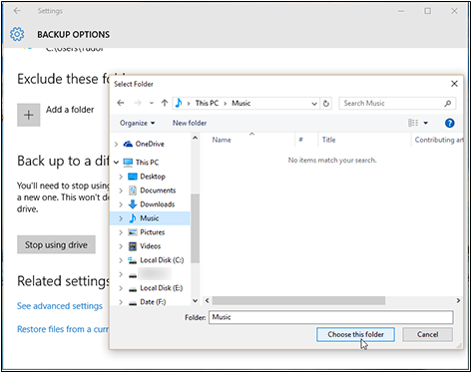Click the Back arrow in Select Folder dialog
472x373 pixels.
(121, 103)
